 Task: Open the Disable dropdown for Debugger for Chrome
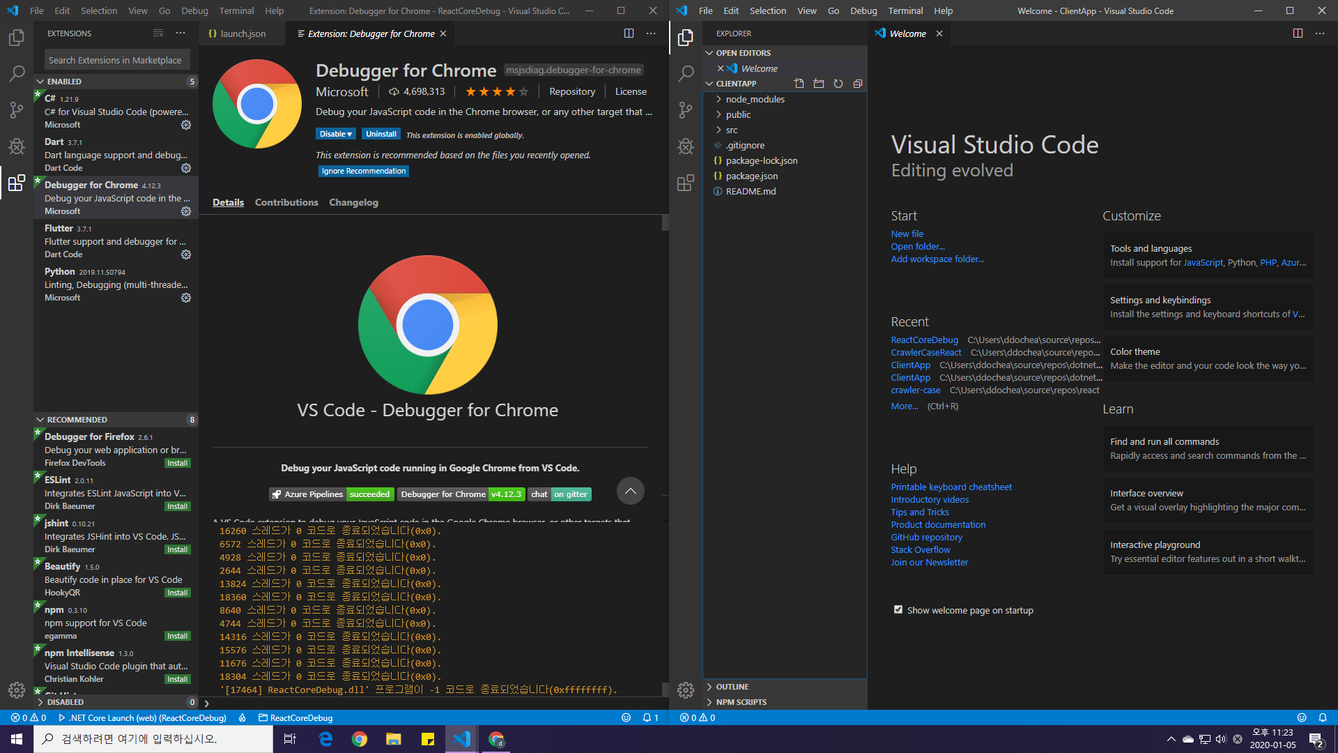pos(337,134)
